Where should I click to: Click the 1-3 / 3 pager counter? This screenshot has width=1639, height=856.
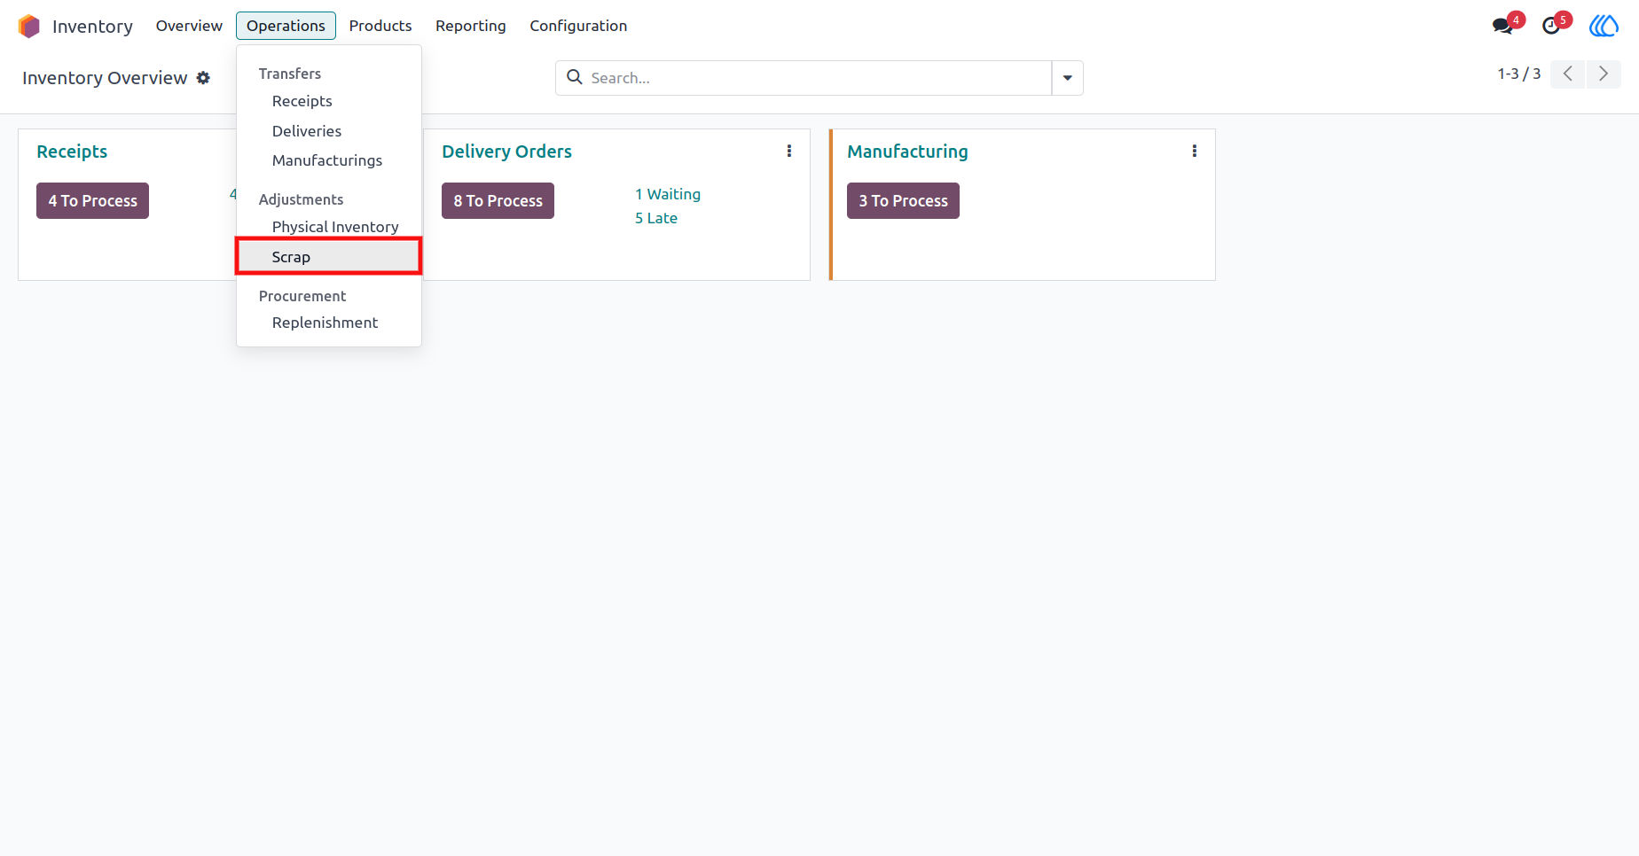(x=1519, y=74)
